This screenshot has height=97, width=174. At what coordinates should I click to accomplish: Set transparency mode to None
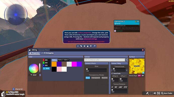(x=88, y=78)
